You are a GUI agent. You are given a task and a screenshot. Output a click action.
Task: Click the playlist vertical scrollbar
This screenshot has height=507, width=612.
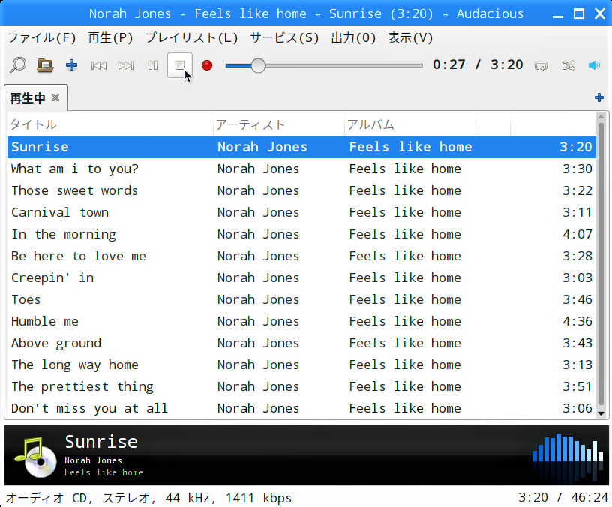point(601,264)
